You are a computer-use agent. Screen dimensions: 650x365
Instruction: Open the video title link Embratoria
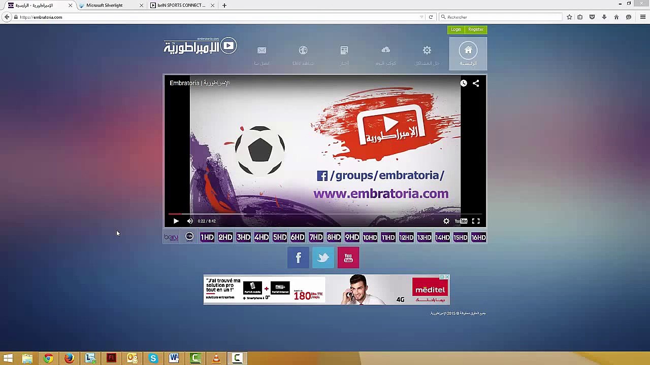200,83
